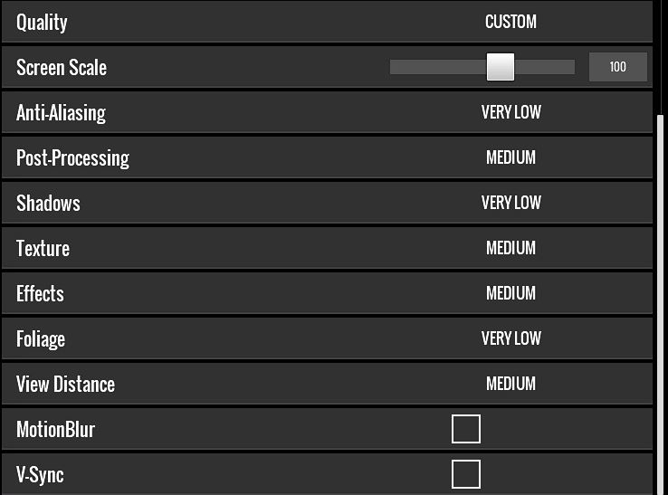
Task: Change the Shadows VERY LOW setting
Action: coord(511,203)
